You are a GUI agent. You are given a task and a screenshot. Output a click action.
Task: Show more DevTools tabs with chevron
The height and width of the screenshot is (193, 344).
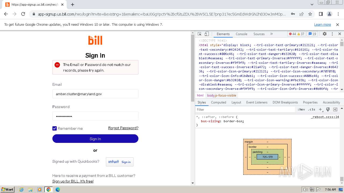(x=271, y=34)
